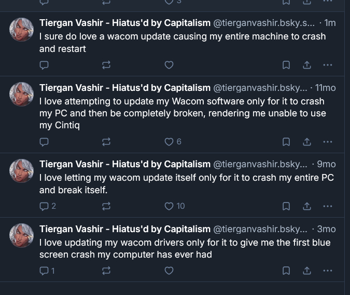
Task: Click the 9mo timestamp on the wacom post
Action: (x=326, y=164)
